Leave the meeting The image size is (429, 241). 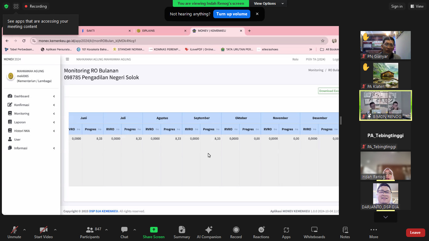pos(415,233)
